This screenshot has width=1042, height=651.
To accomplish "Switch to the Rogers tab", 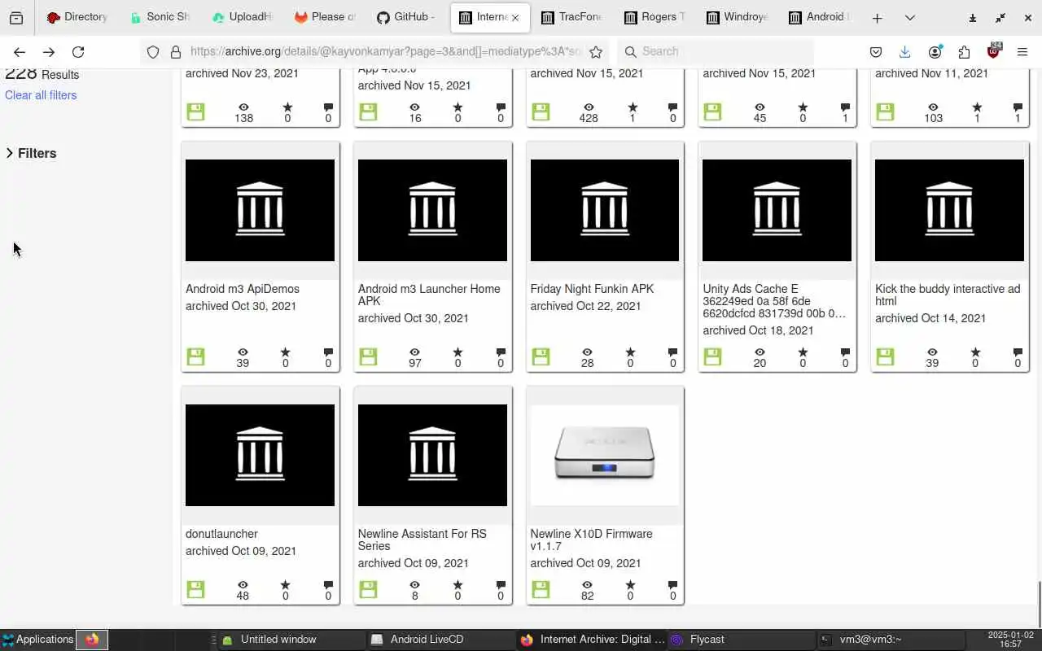I will (655, 17).
